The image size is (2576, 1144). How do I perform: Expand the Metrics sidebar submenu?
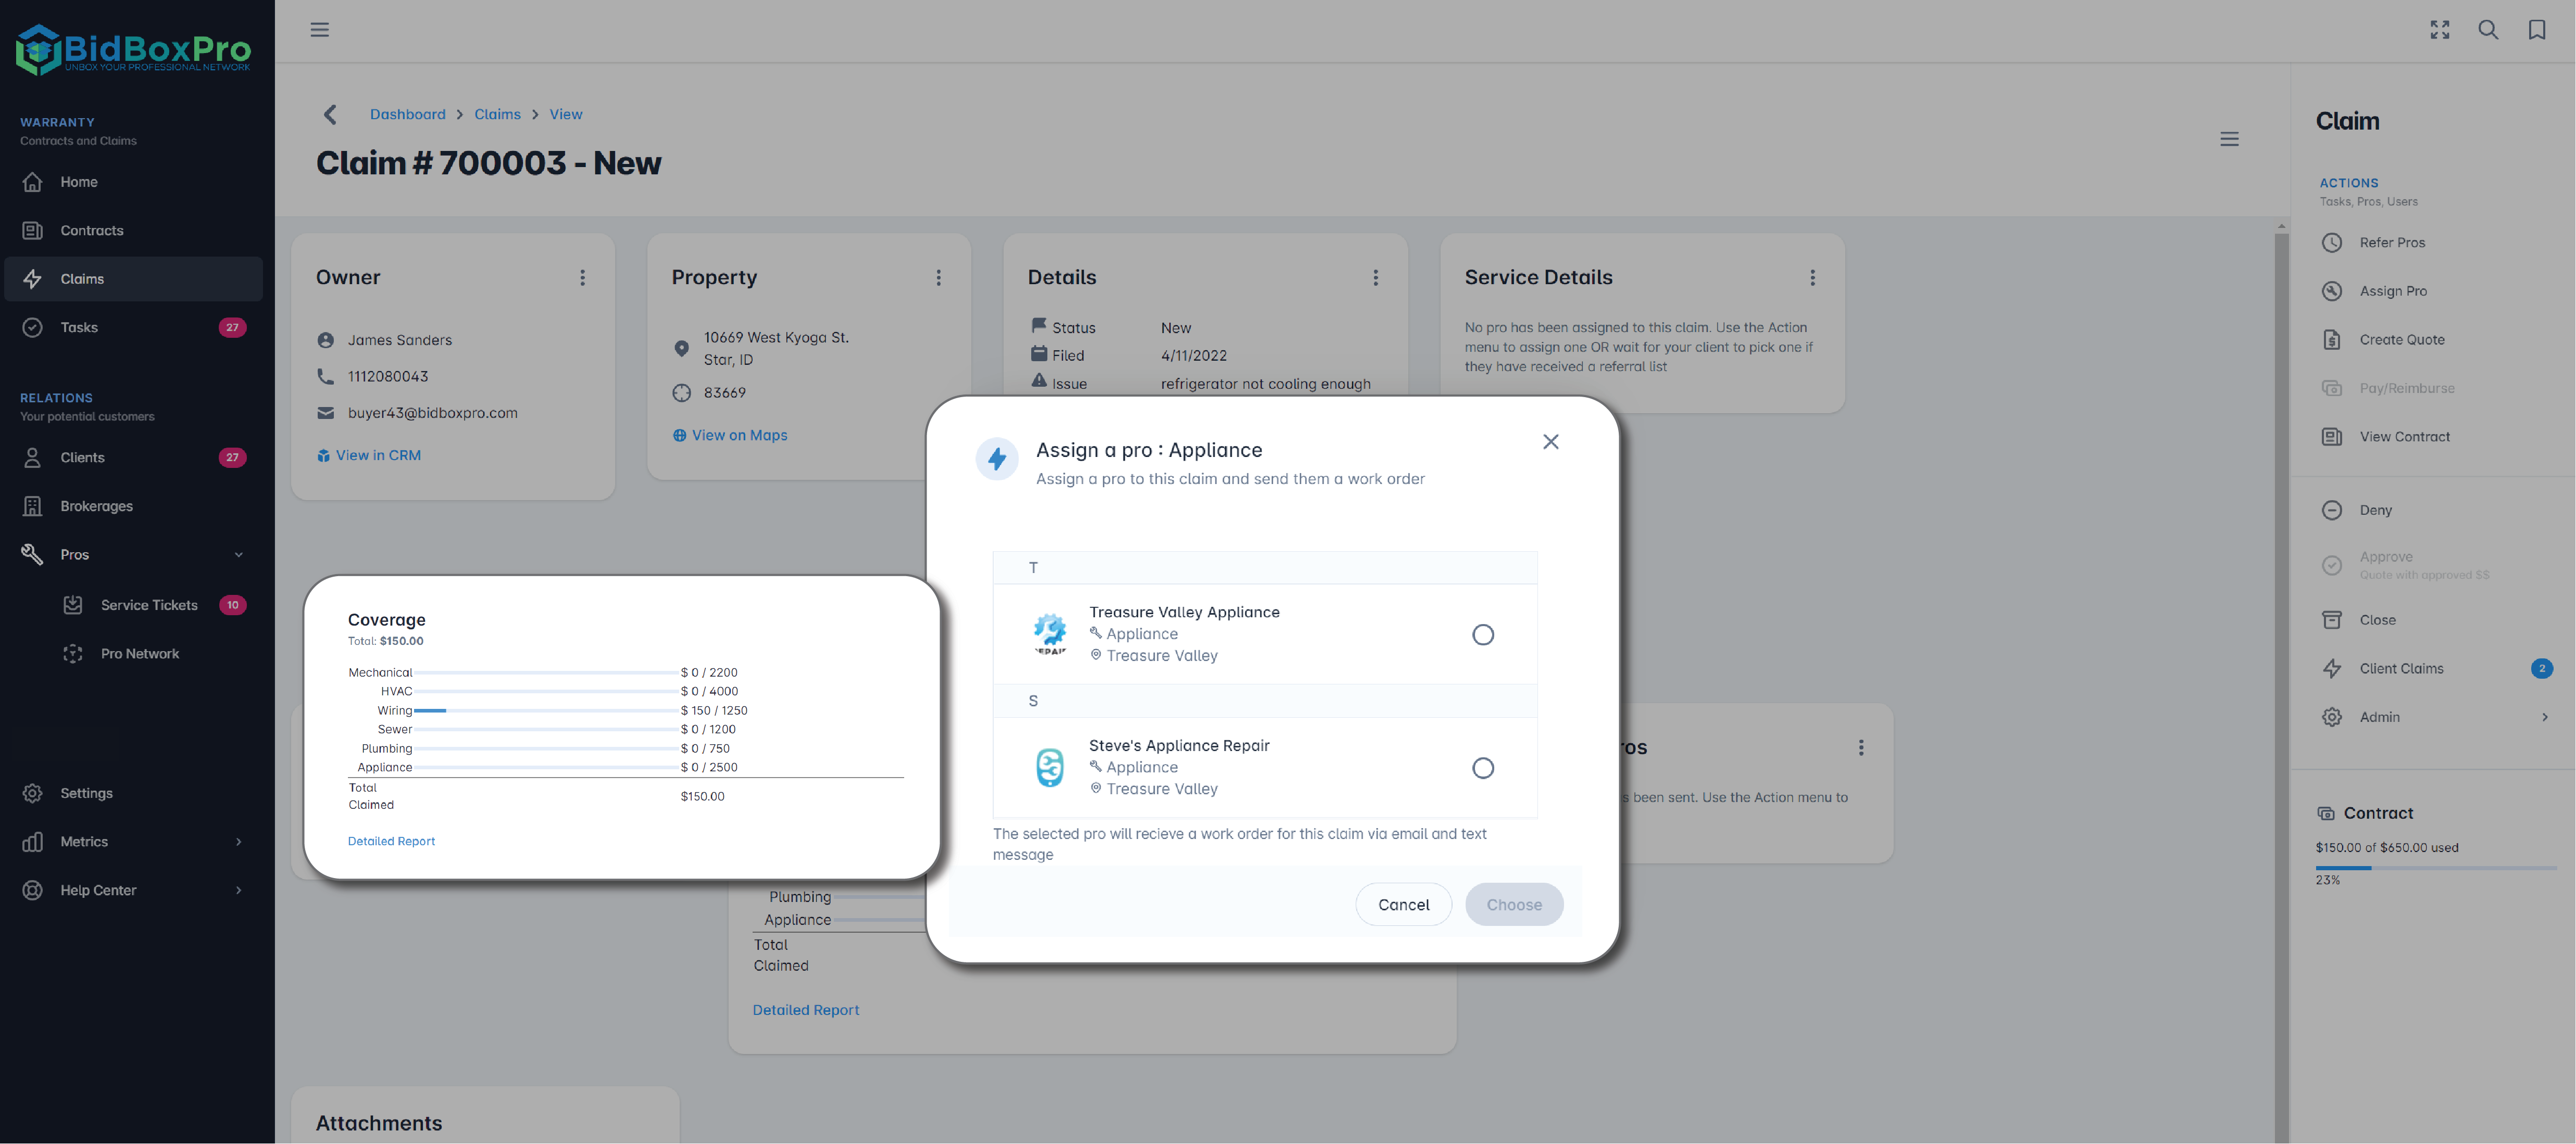pos(238,841)
